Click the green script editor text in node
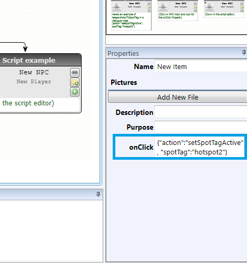 tap(28, 103)
